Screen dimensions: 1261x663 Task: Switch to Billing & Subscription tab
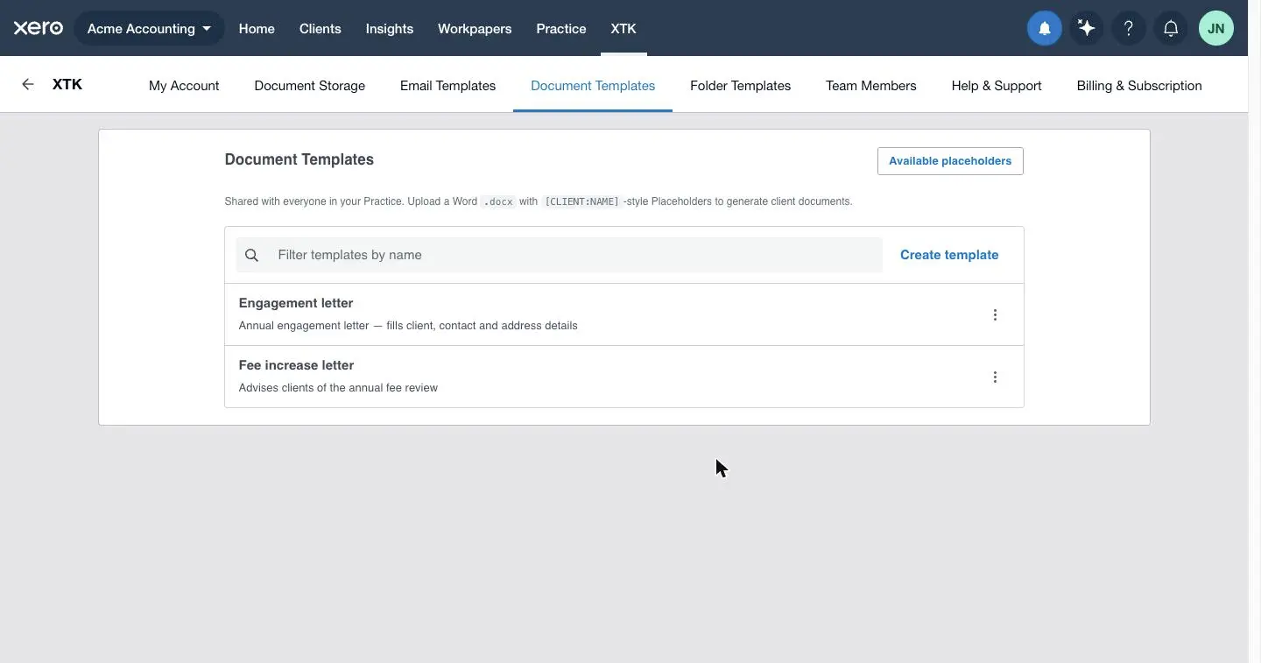click(1139, 86)
